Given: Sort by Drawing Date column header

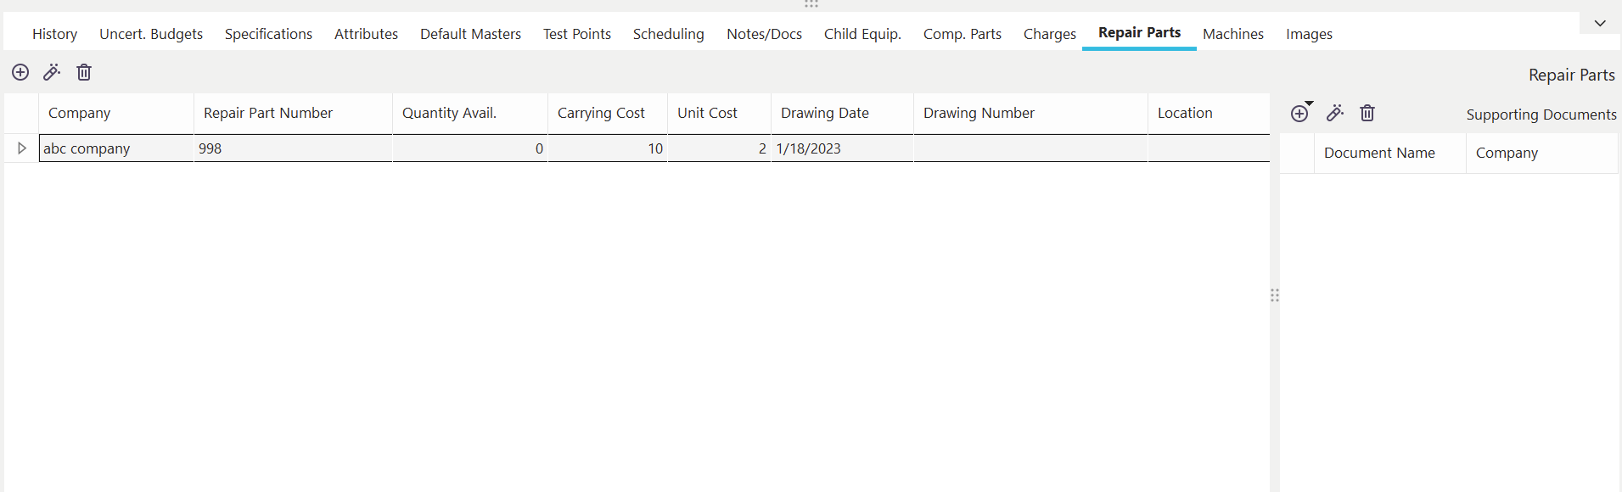Looking at the screenshot, I should click(824, 113).
